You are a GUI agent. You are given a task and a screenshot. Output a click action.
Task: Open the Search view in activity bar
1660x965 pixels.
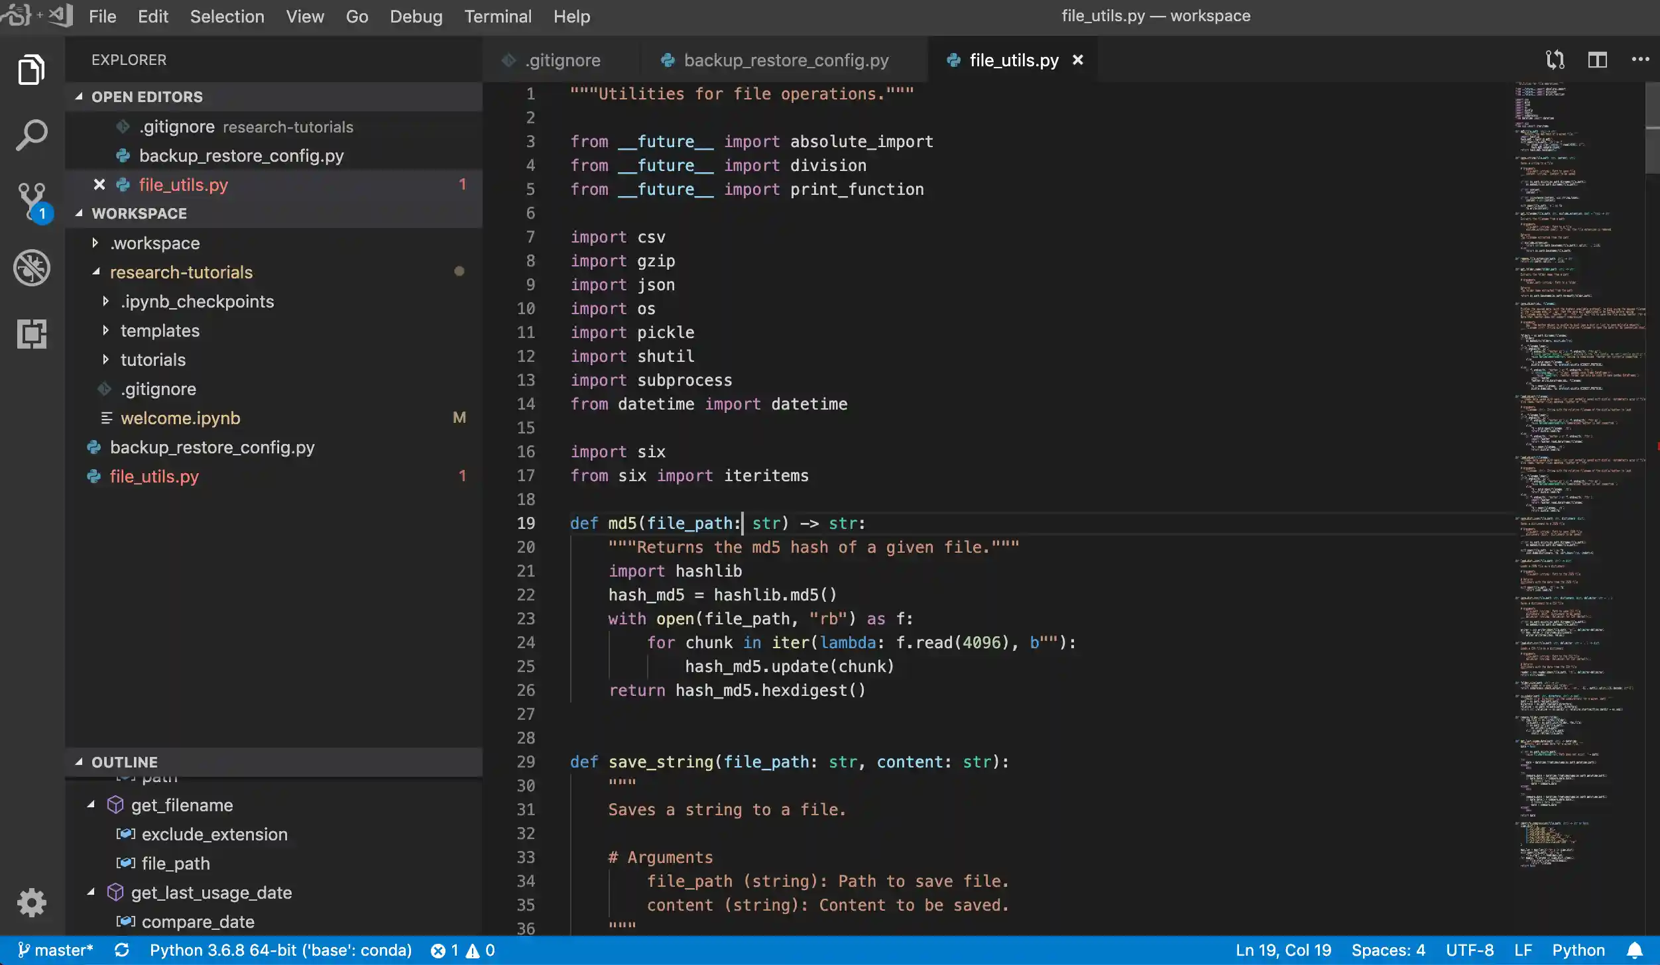[31, 136]
